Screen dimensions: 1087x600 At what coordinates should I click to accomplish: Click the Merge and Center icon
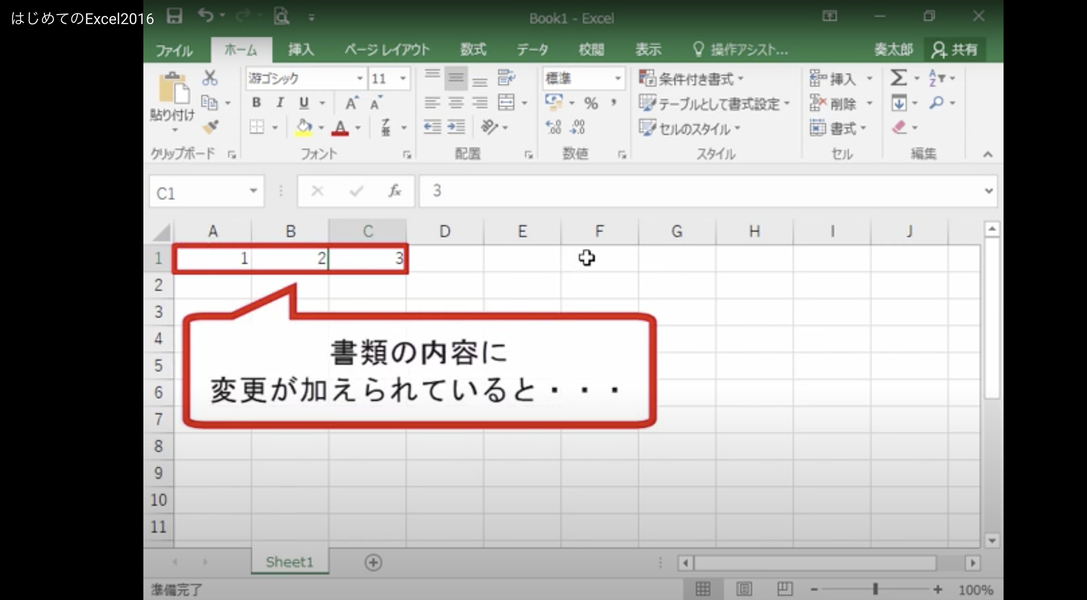click(x=506, y=102)
